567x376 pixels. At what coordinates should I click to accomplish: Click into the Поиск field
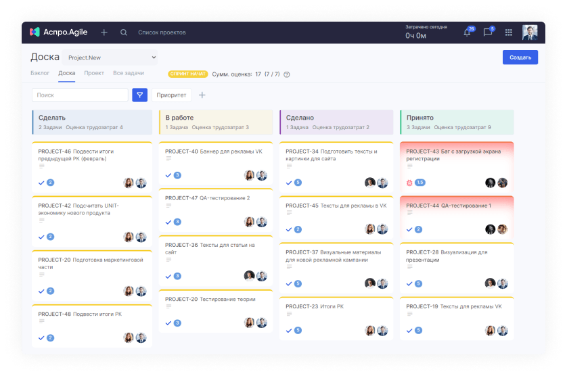(80, 95)
